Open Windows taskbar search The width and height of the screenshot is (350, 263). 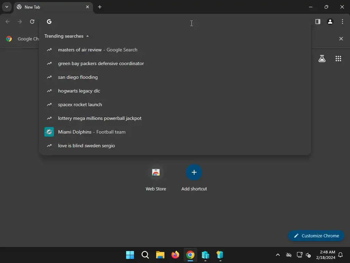click(145, 255)
